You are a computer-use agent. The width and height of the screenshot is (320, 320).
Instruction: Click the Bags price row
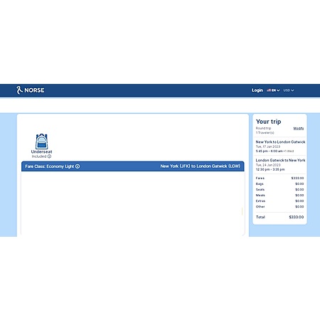[279, 183]
